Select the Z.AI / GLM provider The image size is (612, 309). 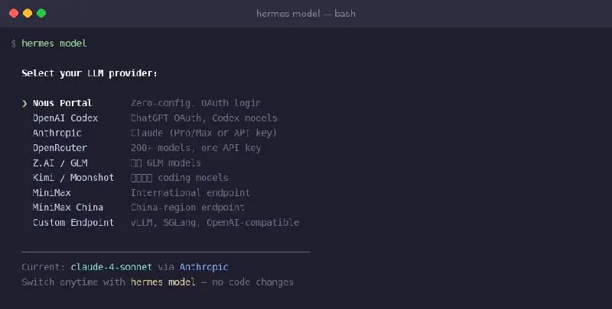(x=60, y=163)
